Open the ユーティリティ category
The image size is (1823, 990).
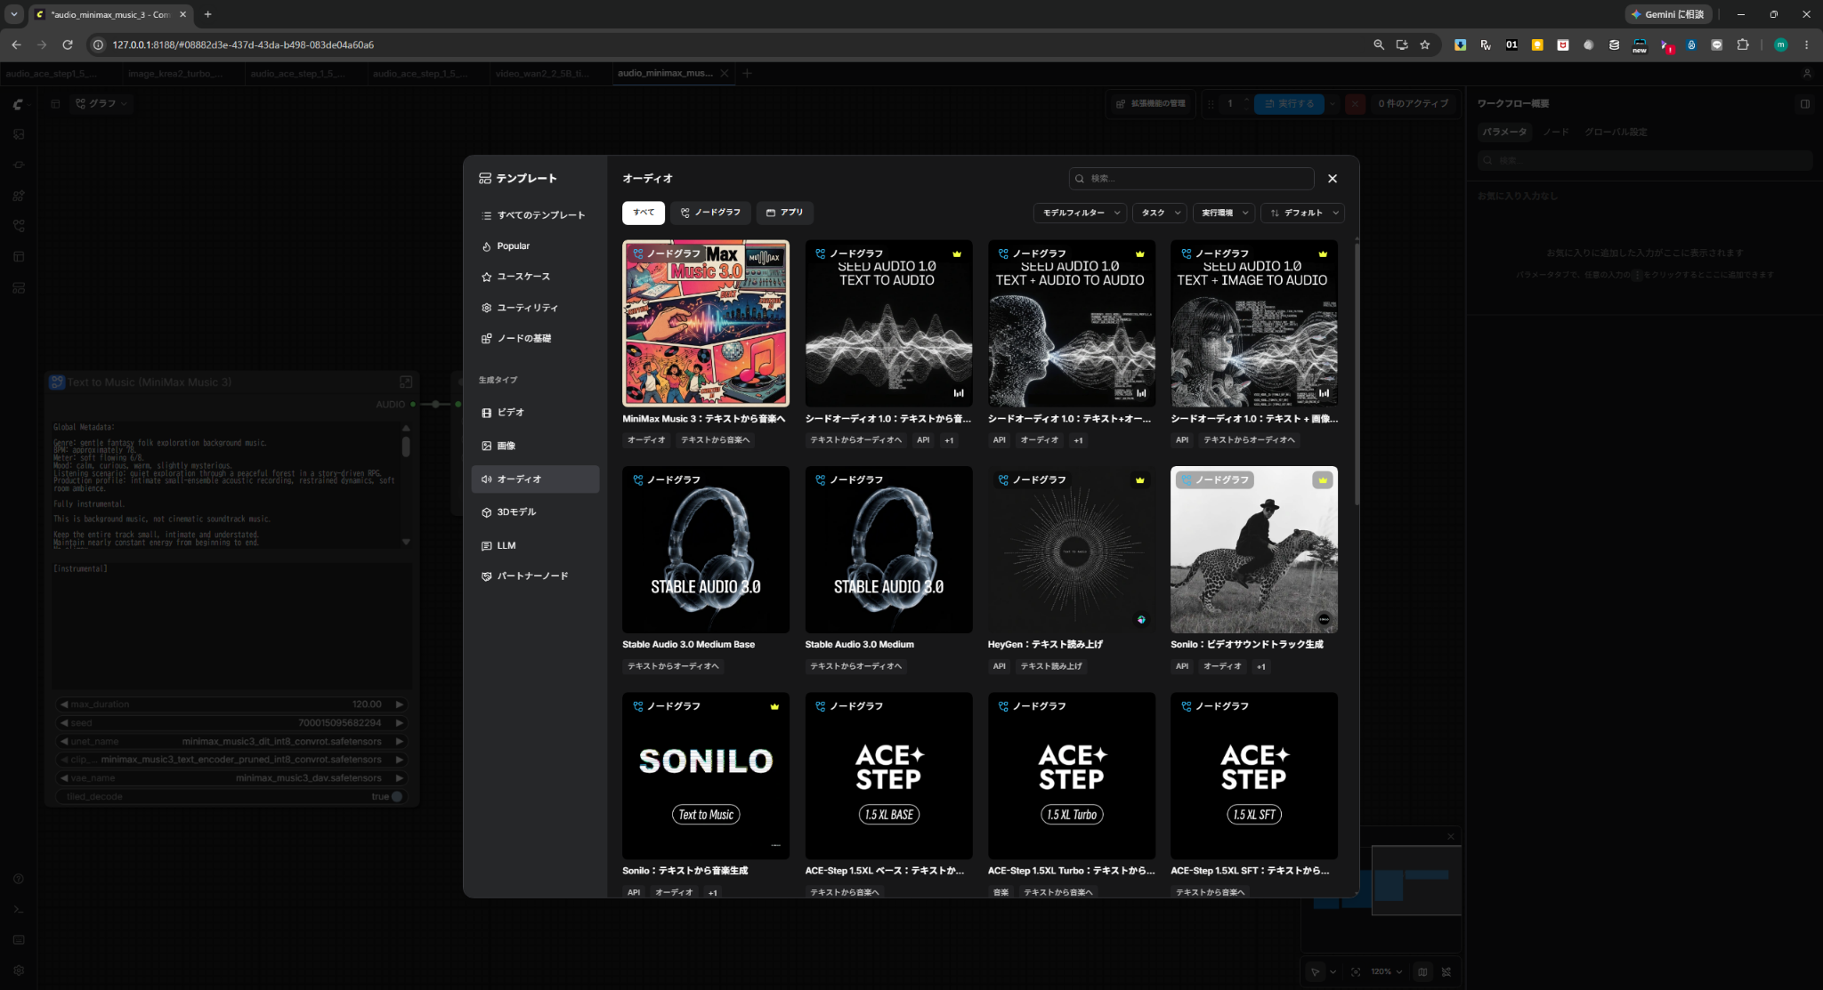[x=535, y=308]
